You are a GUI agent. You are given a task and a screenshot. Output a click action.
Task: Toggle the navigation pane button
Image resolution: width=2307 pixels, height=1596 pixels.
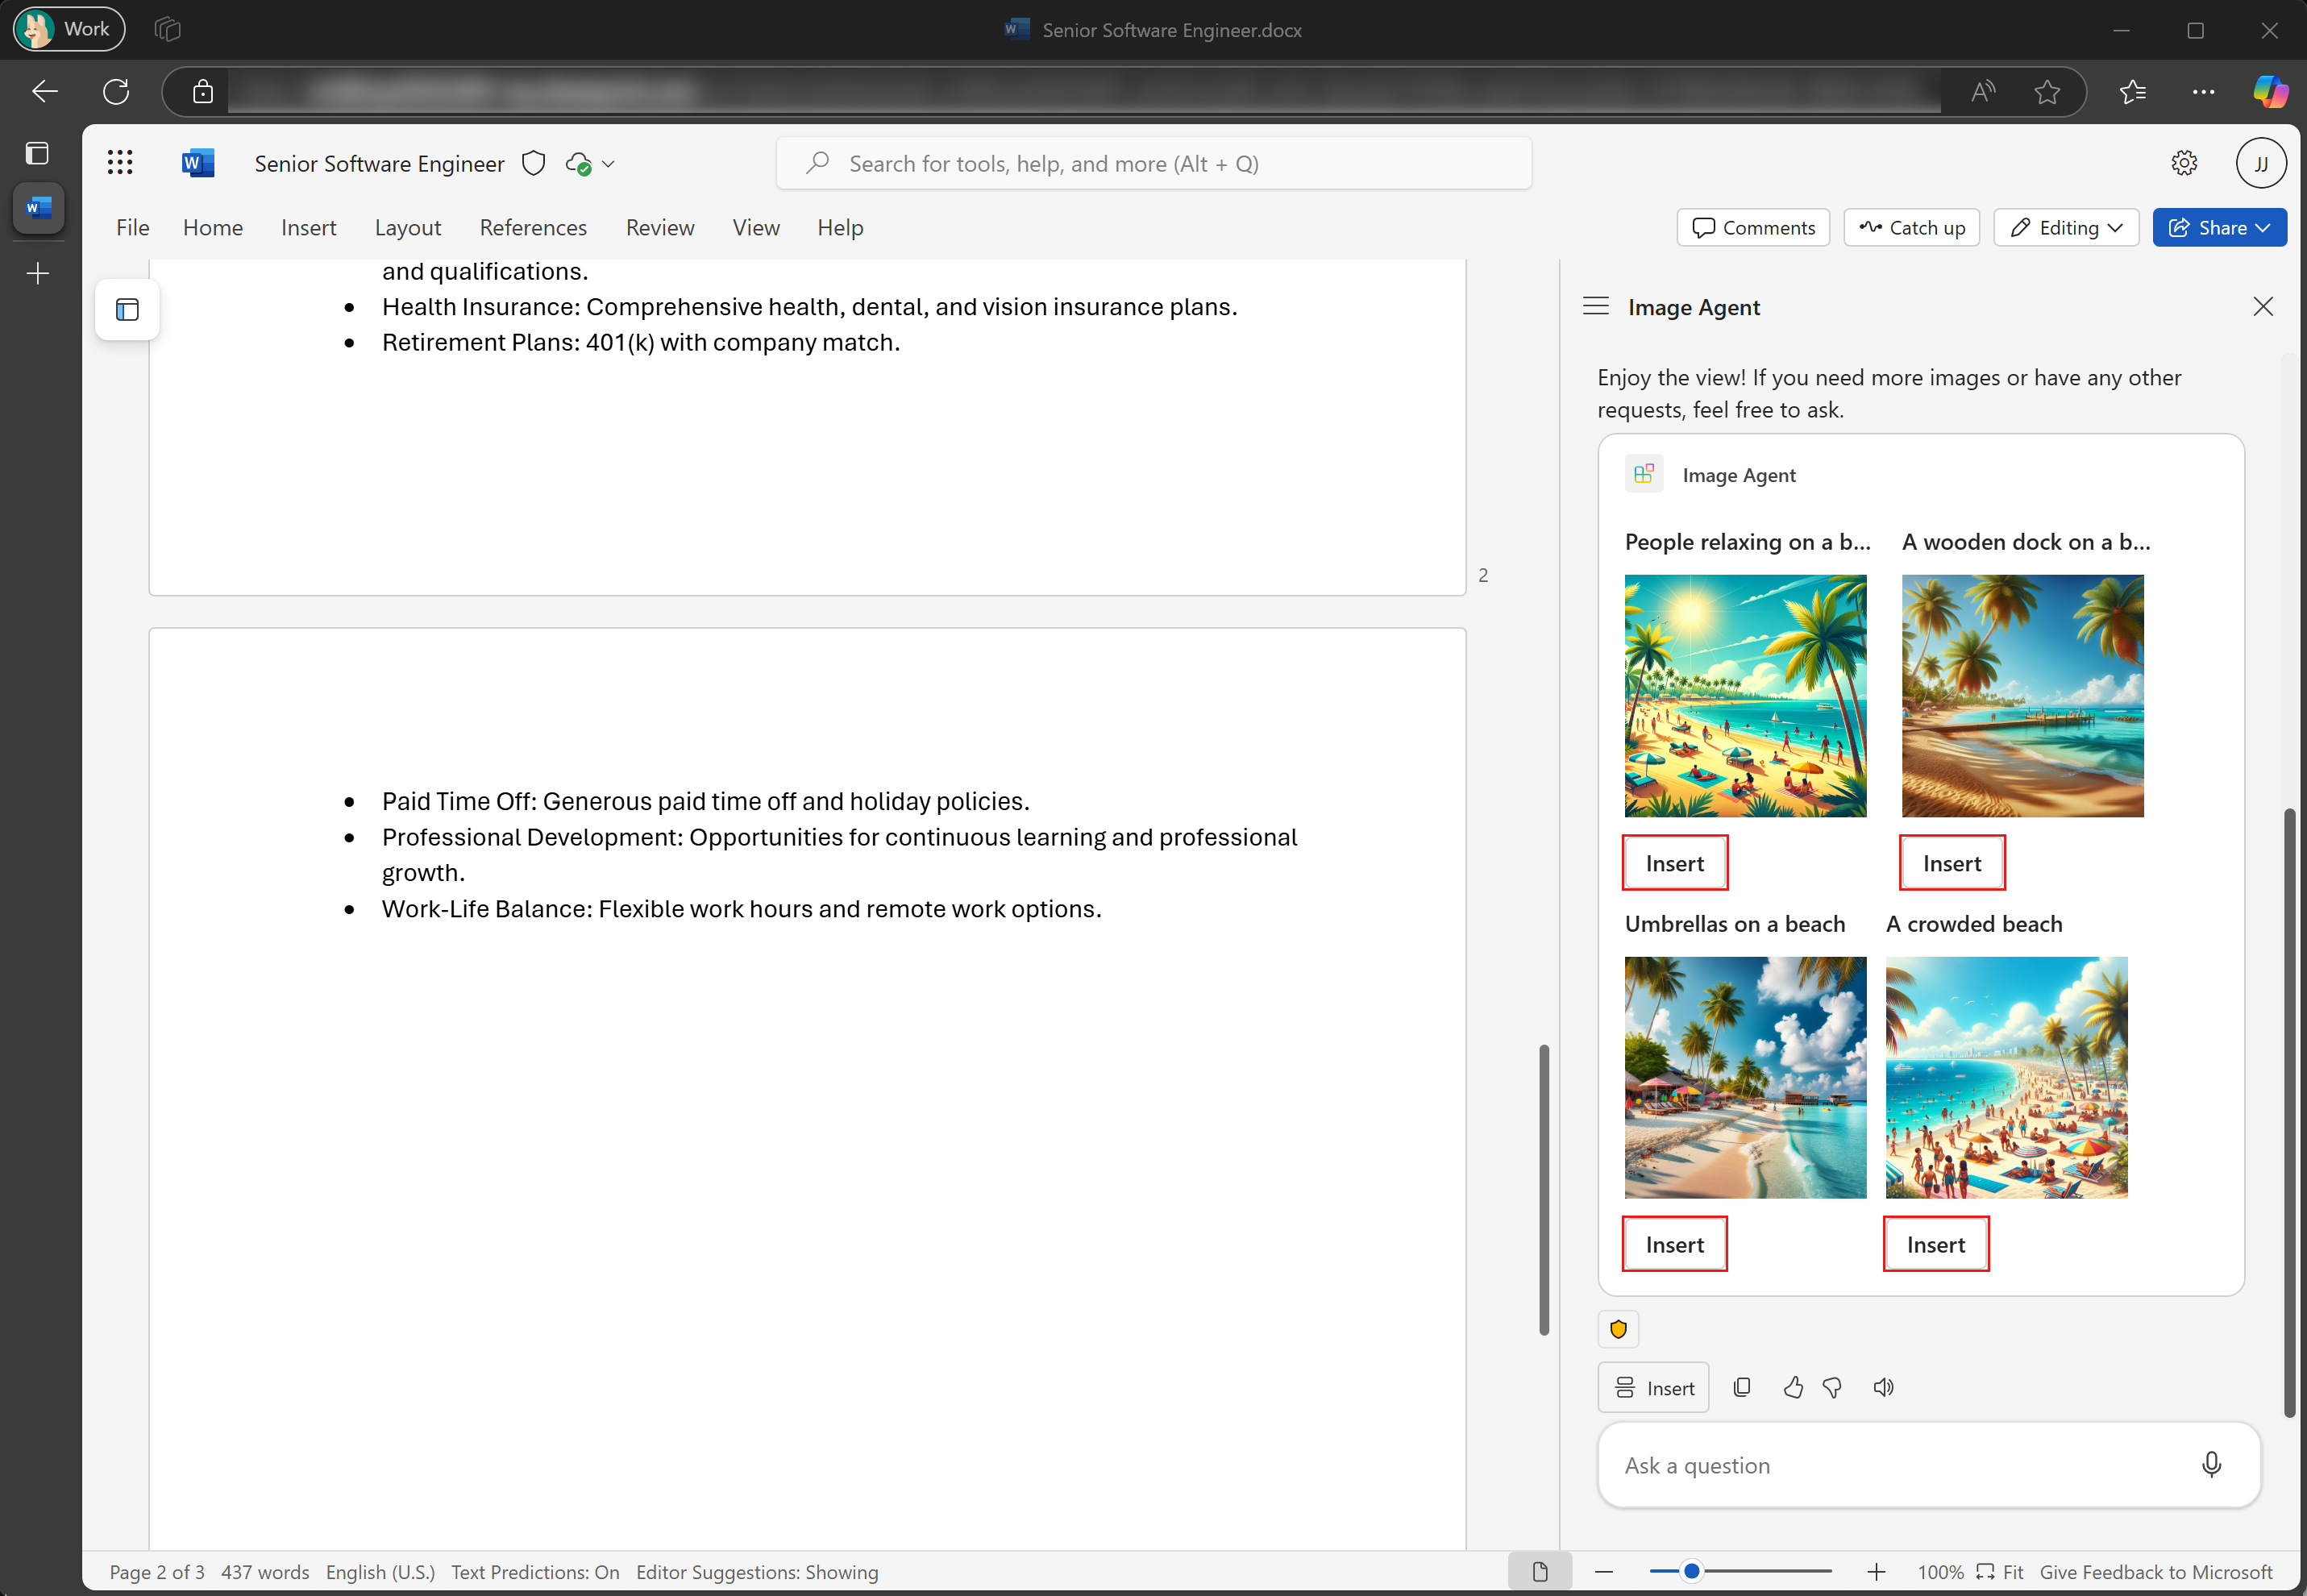[x=127, y=310]
